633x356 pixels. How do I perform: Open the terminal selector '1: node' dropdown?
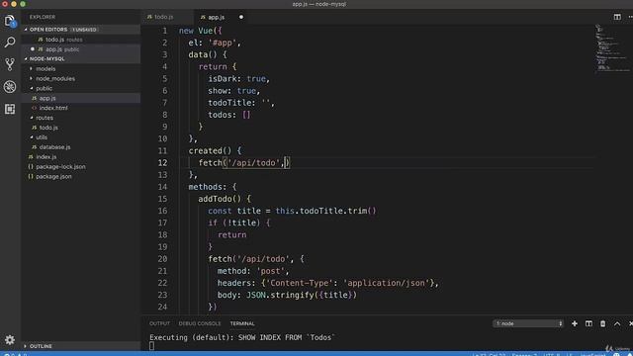[x=528, y=323]
